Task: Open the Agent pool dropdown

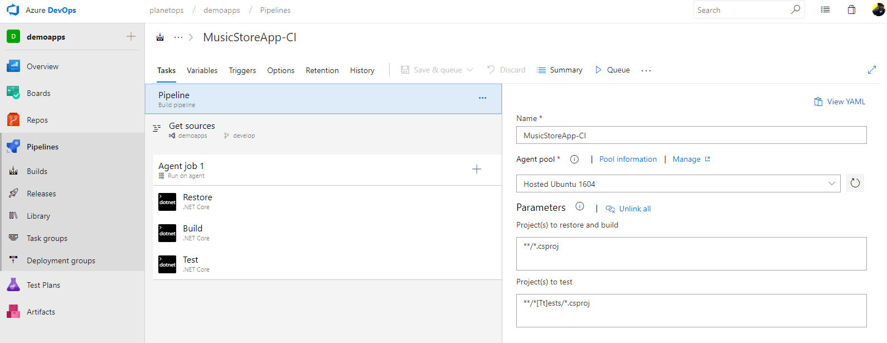Action: point(678,183)
